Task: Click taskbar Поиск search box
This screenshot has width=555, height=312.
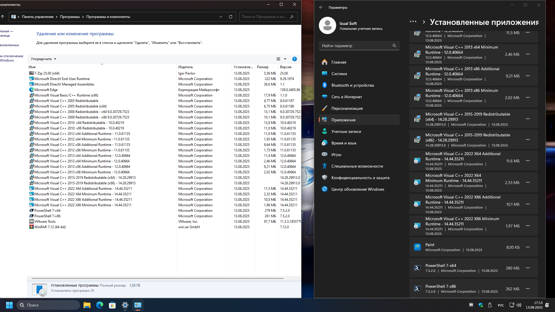Action: pyautogui.click(x=48, y=305)
